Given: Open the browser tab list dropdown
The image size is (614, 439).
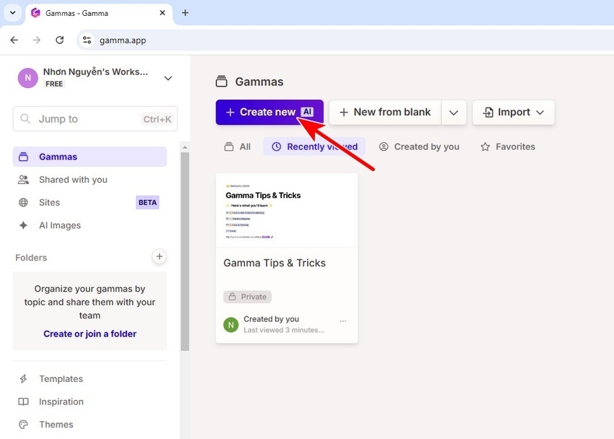Looking at the screenshot, I should tap(12, 13).
